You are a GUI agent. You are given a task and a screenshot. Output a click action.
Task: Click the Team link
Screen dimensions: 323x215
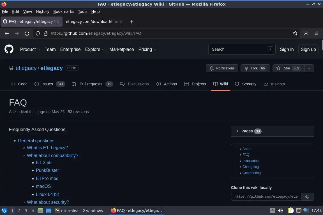point(50,49)
